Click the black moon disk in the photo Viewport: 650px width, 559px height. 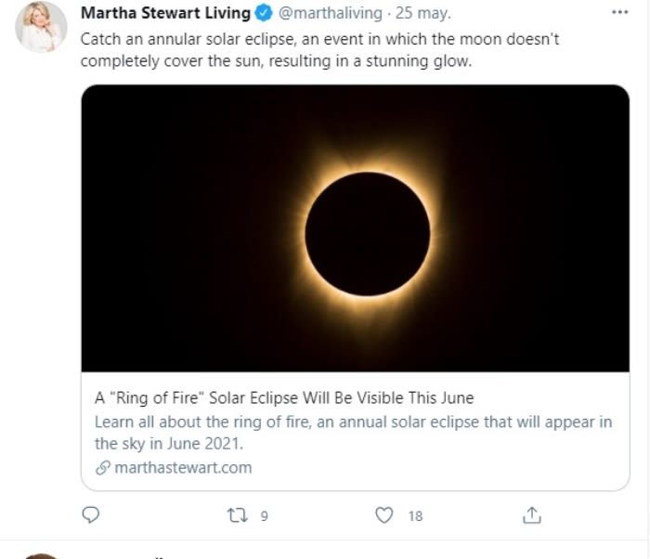coord(368,233)
